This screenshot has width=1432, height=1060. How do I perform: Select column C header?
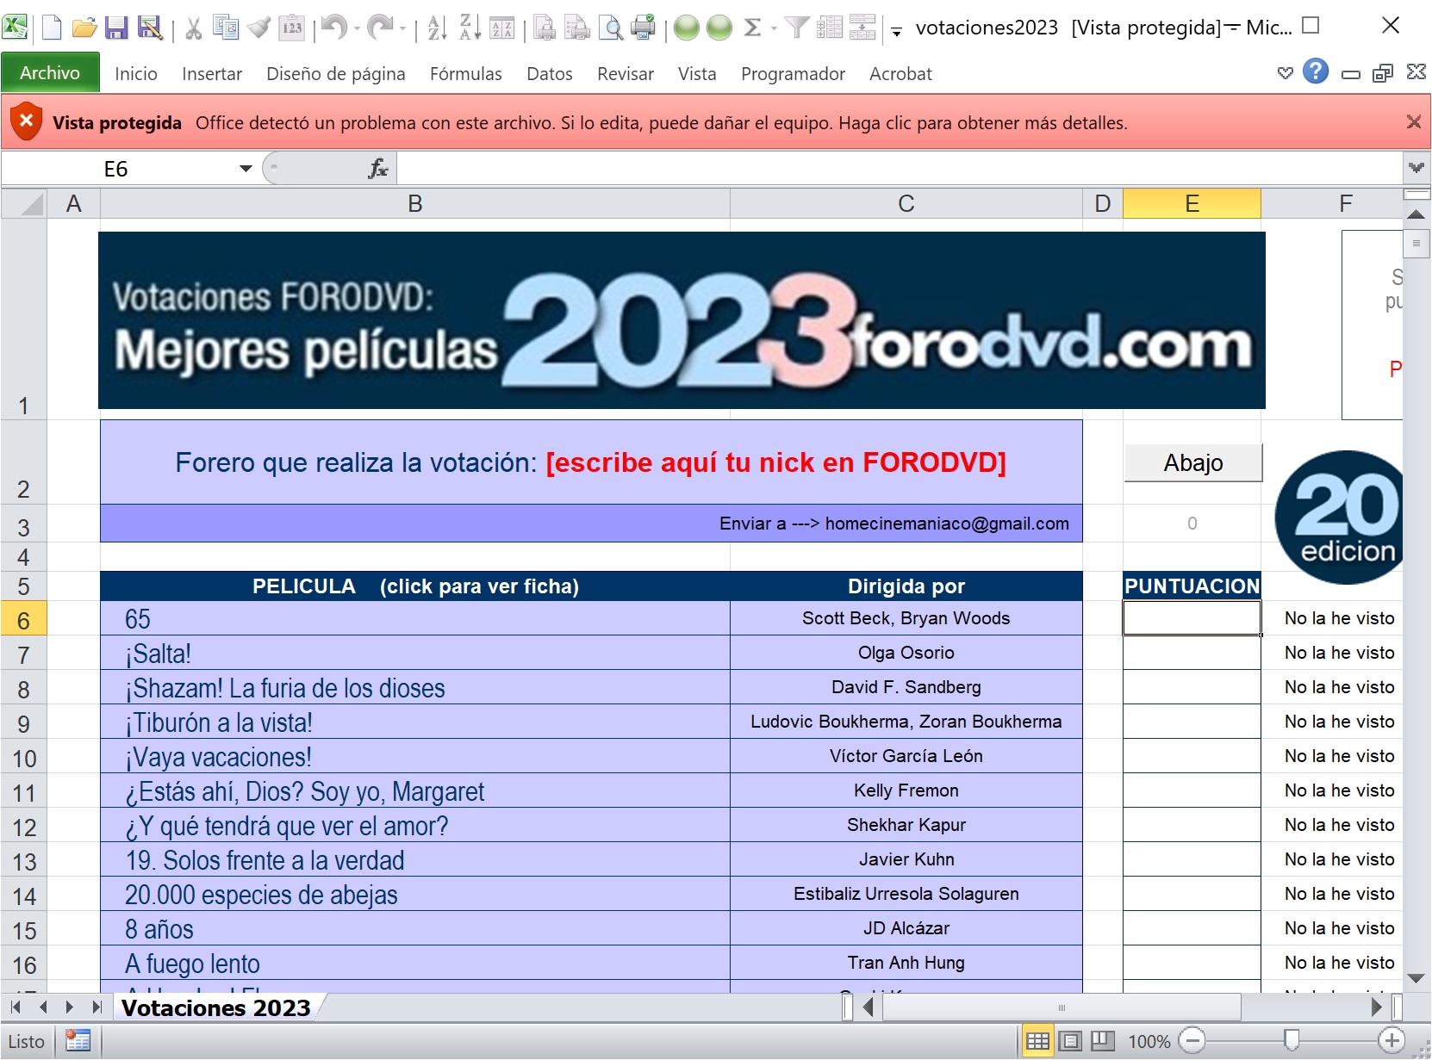906,203
